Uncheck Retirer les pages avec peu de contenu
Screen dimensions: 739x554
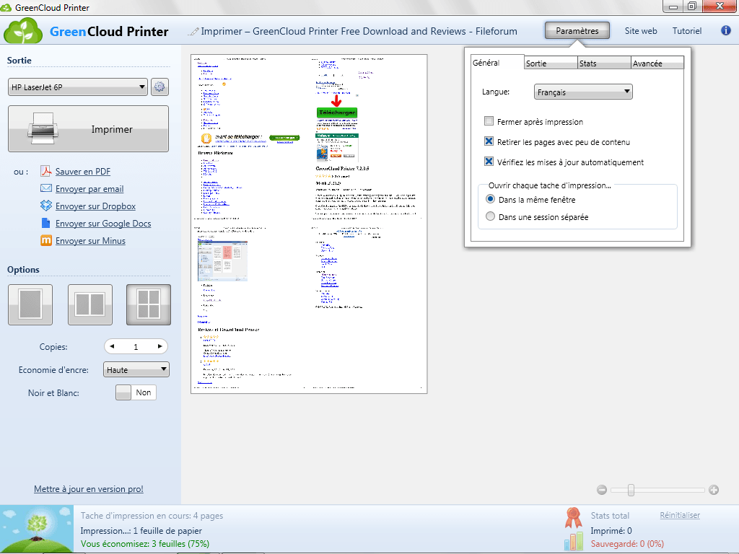tap(489, 141)
